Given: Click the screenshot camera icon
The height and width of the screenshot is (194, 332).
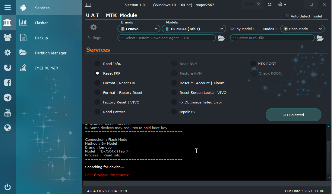Looking at the screenshot, I should pos(270,5).
